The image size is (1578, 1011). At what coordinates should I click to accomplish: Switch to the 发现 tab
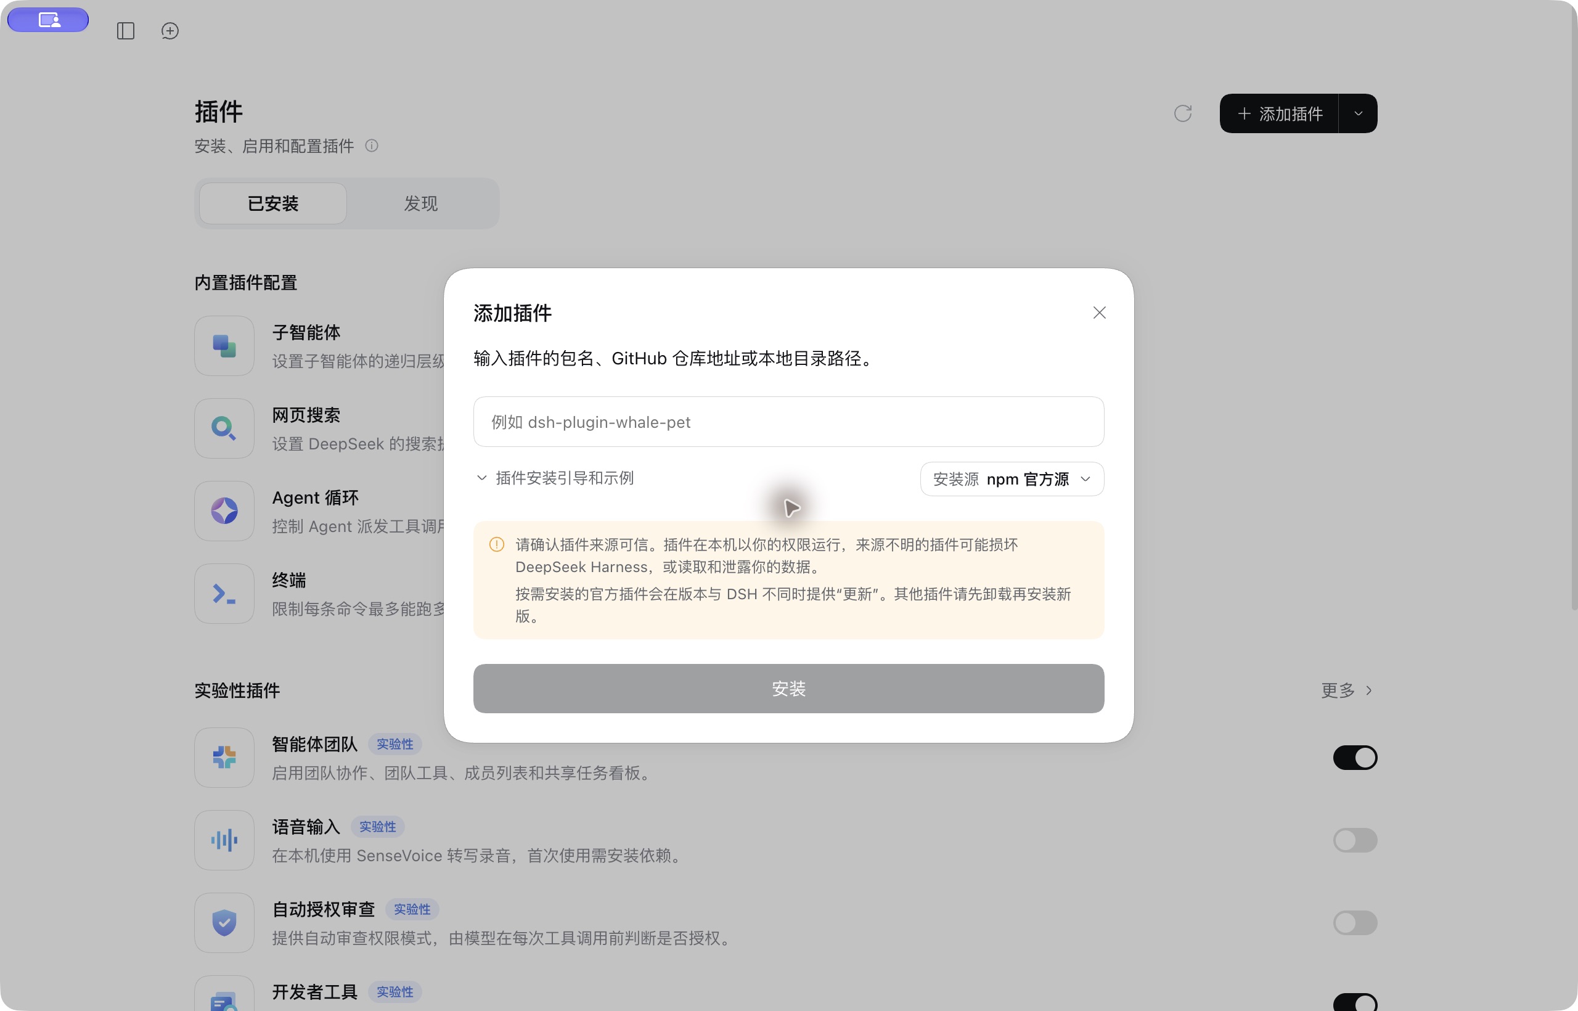(421, 203)
